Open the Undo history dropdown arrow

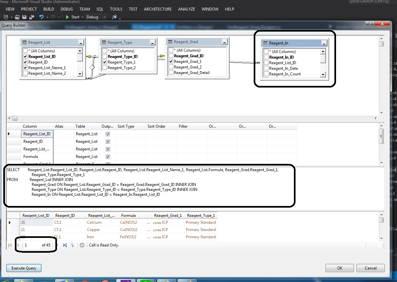(47, 17)
